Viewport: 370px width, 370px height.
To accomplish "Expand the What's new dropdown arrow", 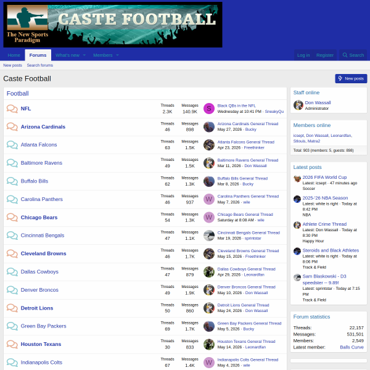I will click(x=84, y=55).
